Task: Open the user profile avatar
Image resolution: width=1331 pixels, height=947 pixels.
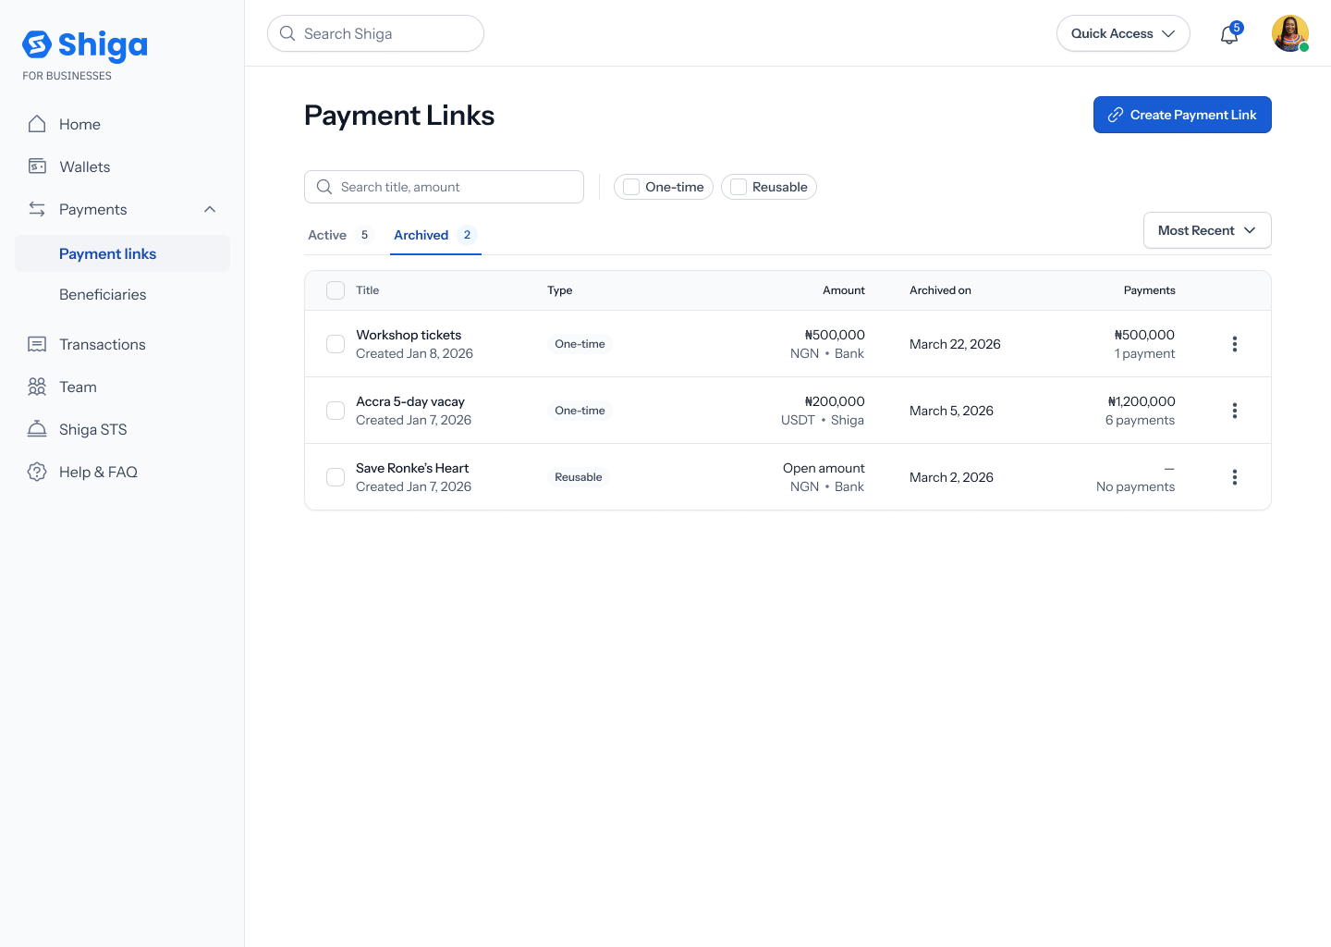Action: (x=1290, y=33)
